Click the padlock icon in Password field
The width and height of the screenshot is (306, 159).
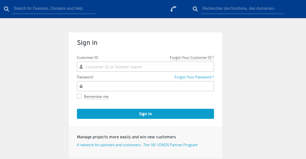point(81,86)
